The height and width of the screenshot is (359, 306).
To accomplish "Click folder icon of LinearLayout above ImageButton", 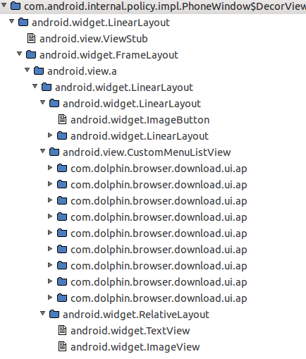I will pyautogui.click(x=54, y=103).
